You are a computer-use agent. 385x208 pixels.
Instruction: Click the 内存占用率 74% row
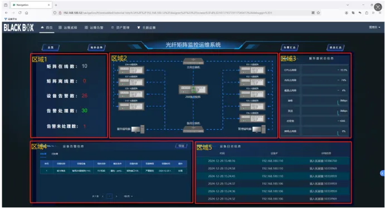click(x=315, y=80)
